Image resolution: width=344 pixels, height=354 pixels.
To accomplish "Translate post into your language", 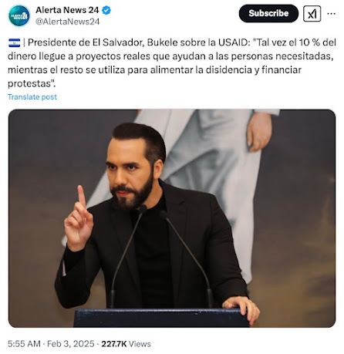I will pyautogui.click(x=32, y=97).
